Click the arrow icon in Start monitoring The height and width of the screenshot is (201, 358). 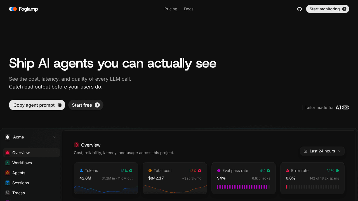click(x=344, y=9)
